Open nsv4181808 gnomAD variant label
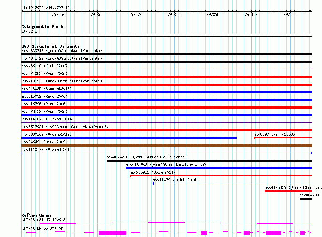 pos(166,165)
